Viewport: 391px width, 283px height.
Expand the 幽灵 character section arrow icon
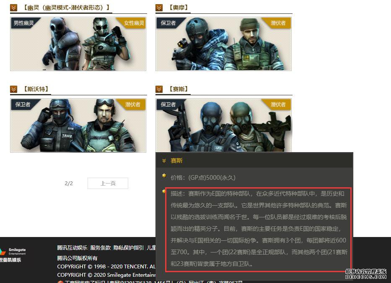[14, 8]
